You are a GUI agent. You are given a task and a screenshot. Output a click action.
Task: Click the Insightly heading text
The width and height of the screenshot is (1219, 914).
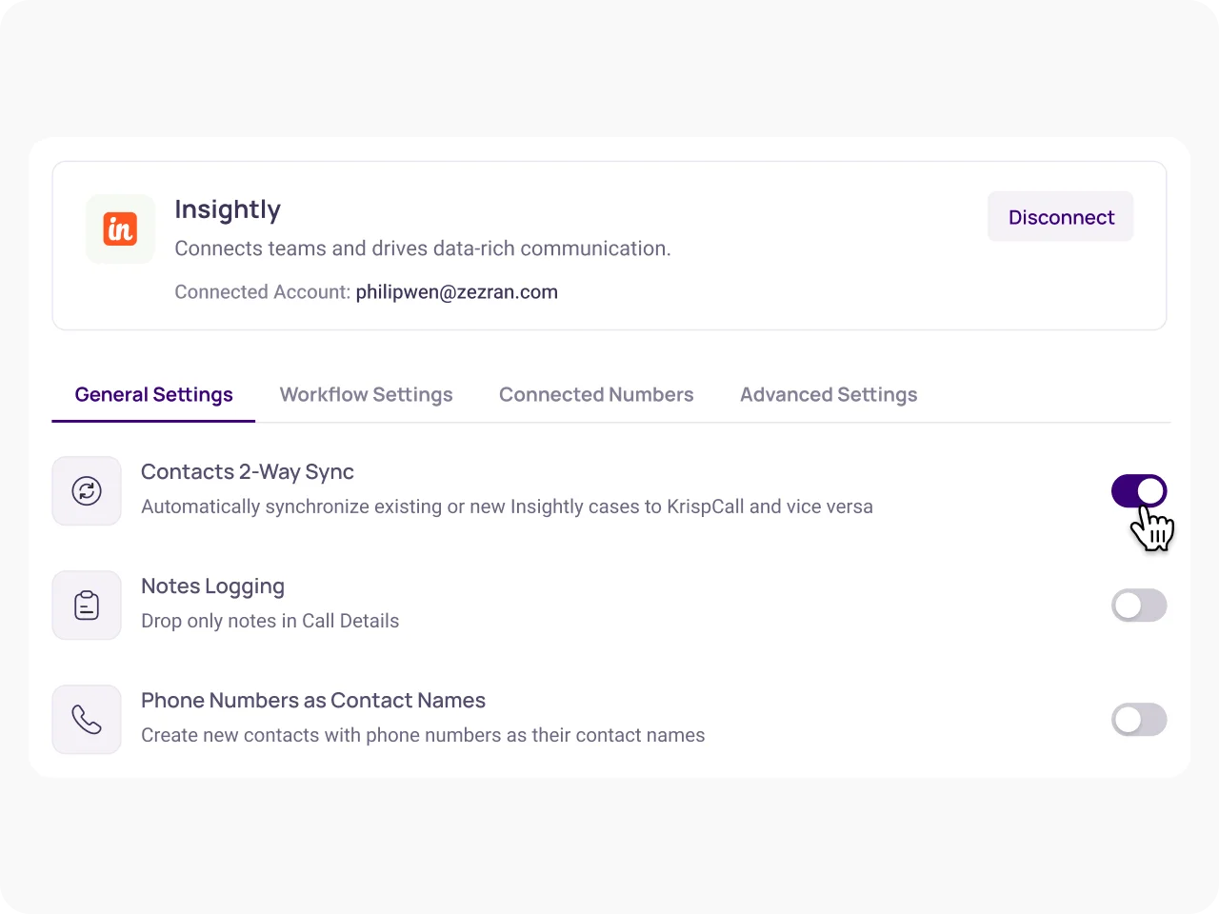point(228,210)
